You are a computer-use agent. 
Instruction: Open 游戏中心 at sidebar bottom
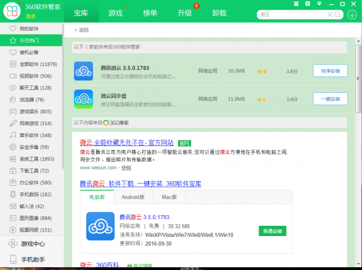click(x=32, y=243)
